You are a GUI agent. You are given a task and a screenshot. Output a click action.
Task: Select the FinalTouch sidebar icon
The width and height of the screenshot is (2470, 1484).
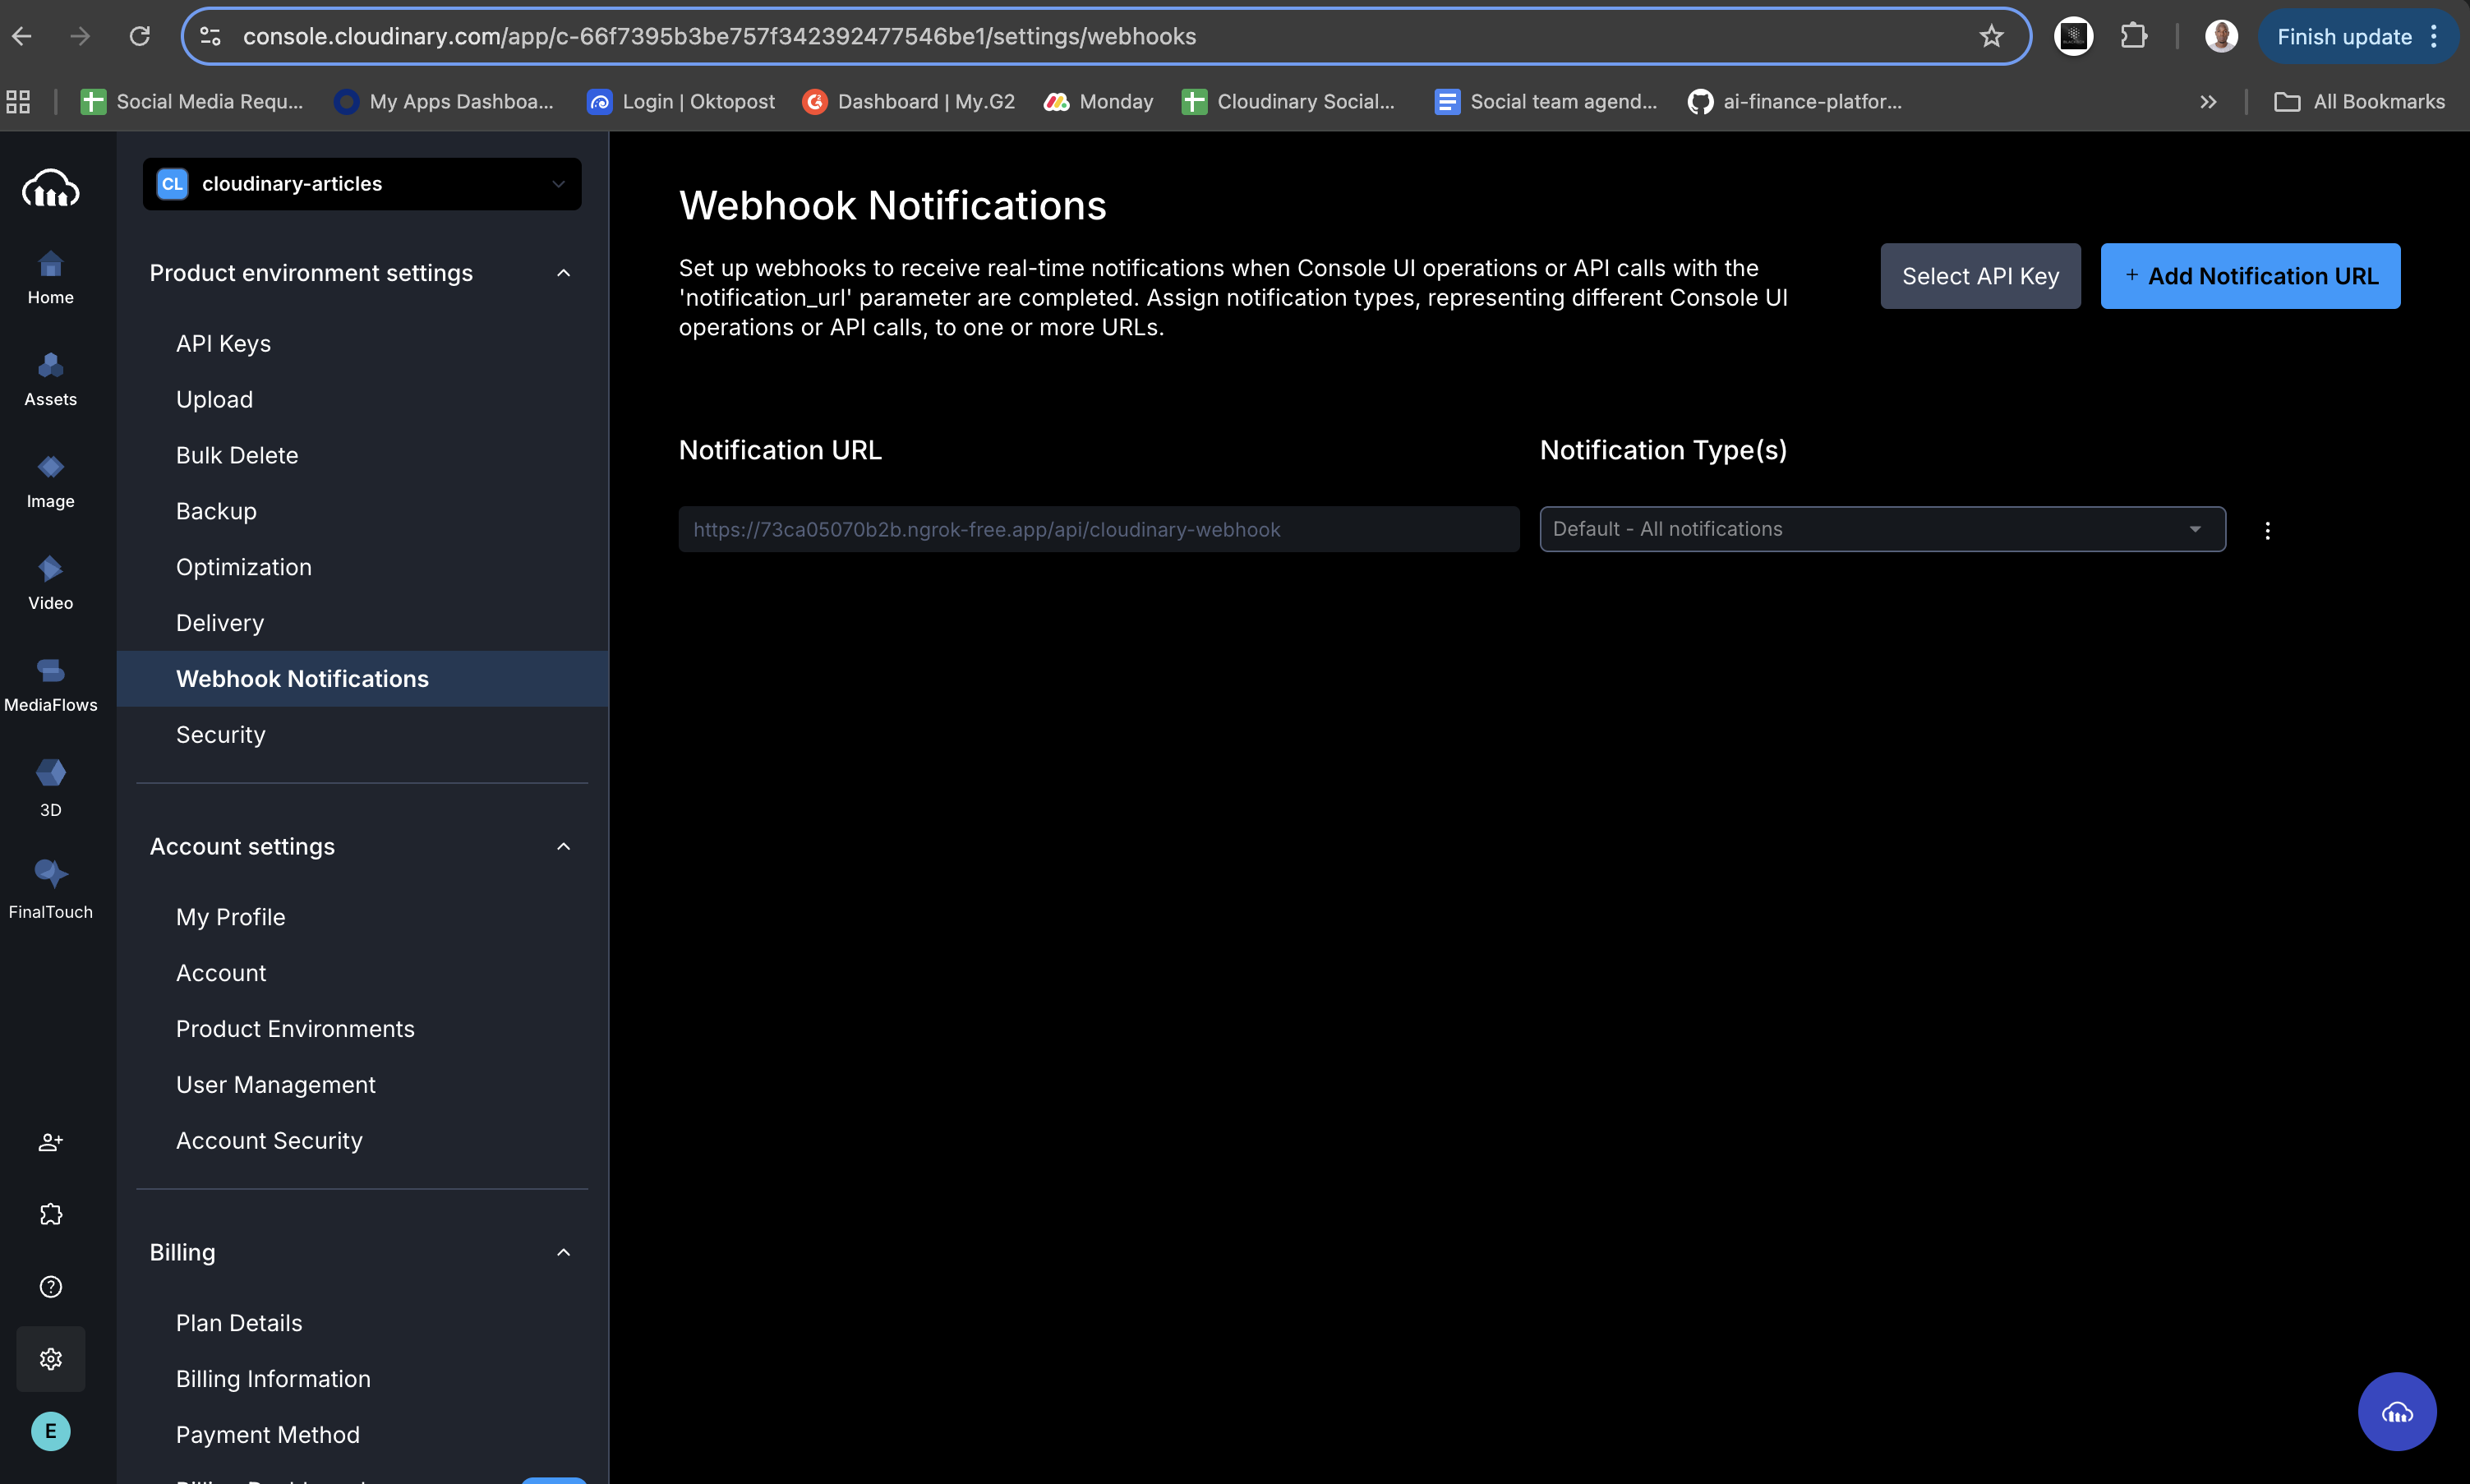coord(50,884)
